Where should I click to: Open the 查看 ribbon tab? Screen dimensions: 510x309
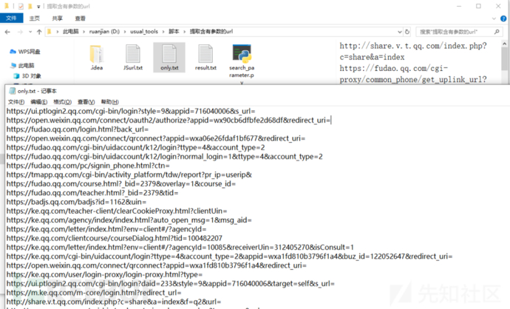(x=81, y=18)
